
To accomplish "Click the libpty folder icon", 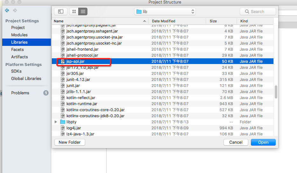I will point(63,122).
